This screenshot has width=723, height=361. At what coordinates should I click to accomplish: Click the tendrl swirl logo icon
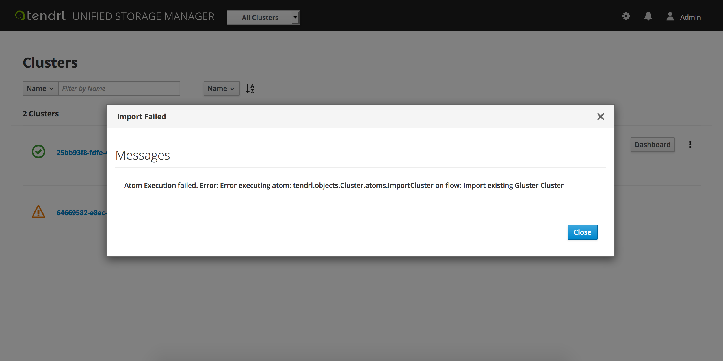coord(20,16)
